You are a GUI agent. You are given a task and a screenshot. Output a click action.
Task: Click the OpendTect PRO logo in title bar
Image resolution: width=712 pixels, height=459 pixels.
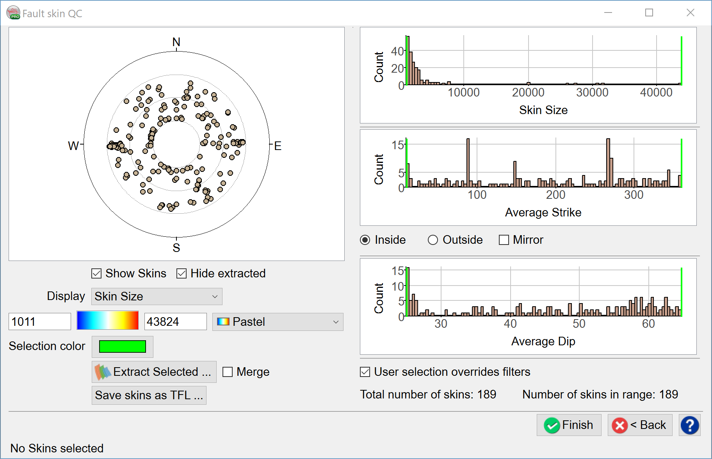pyautogui.click(x=13, y=13)
